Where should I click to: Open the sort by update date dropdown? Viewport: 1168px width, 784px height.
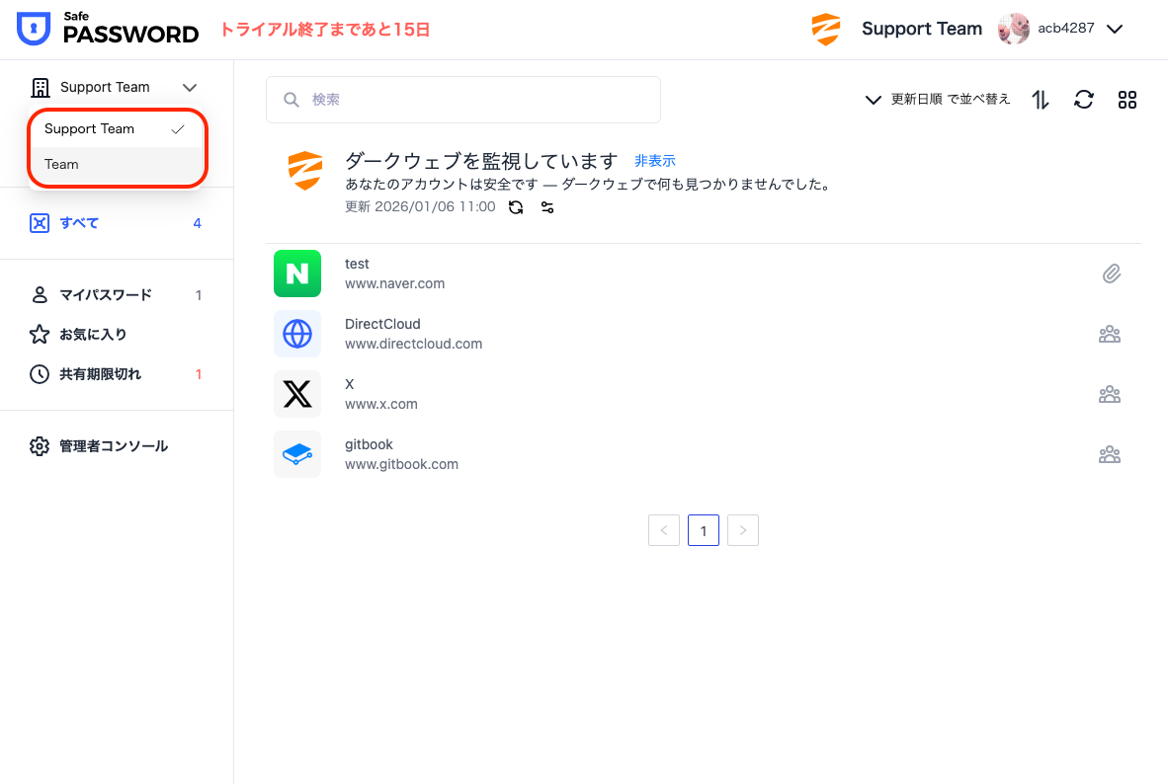pyautogui.click(x=938, y=100)
